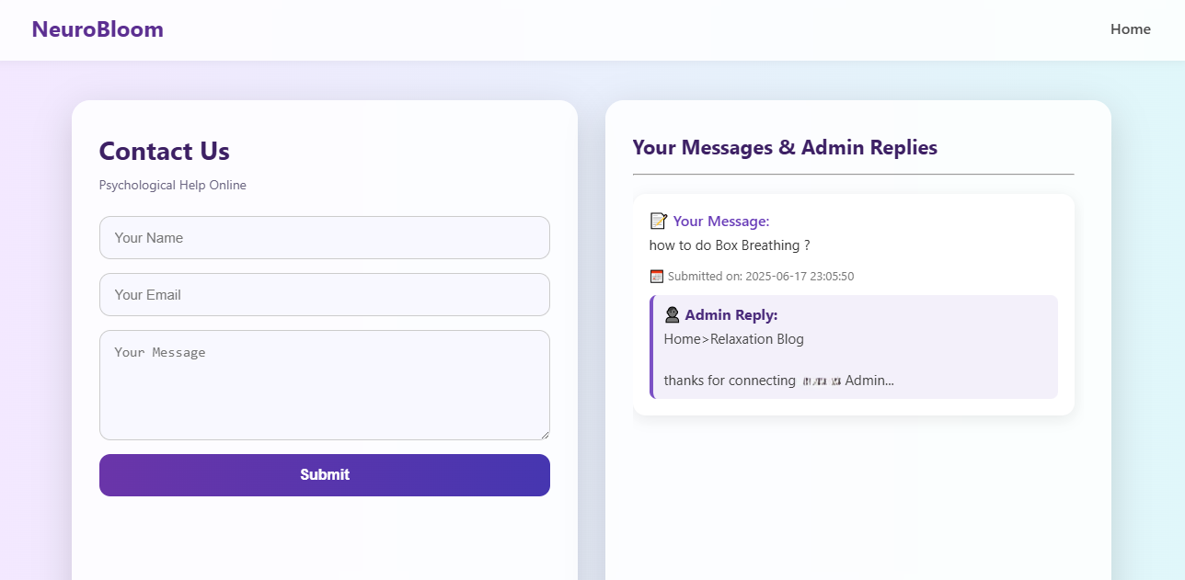This screenshot has height=580, width=1185.
Task: Click inside the Your Message textarea
Action: (x=324, y=384)
